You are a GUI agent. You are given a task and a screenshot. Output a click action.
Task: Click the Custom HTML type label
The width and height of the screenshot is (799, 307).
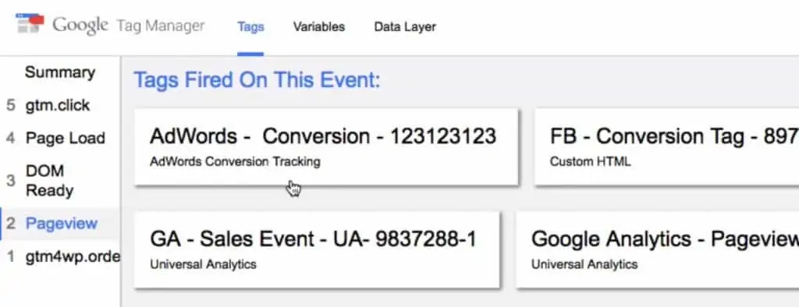590,162
